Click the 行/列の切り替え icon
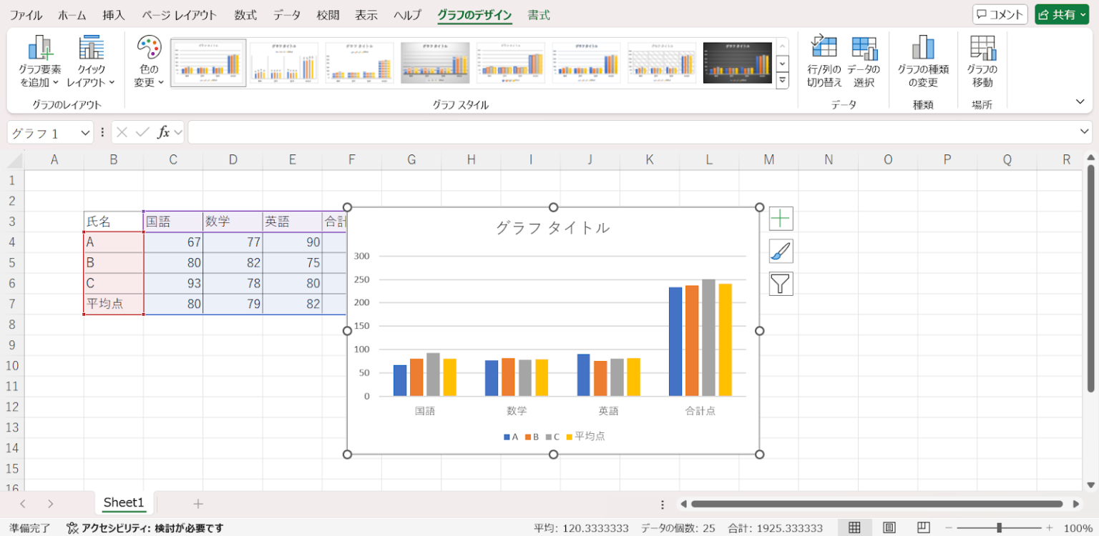 [824, 61]
